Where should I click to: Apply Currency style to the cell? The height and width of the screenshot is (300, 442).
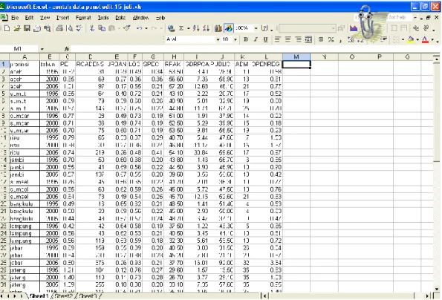pos(321,39)
